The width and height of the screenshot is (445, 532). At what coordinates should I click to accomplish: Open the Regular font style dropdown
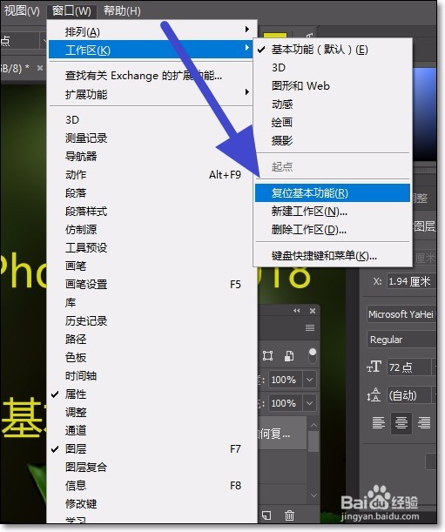(x=401, y=340)
